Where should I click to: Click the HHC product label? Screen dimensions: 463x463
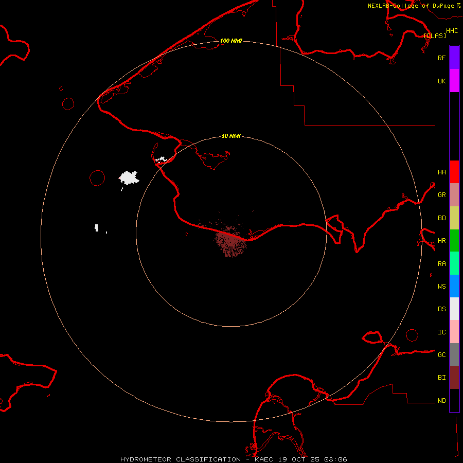pyautogui.click(x=452, y=31)
